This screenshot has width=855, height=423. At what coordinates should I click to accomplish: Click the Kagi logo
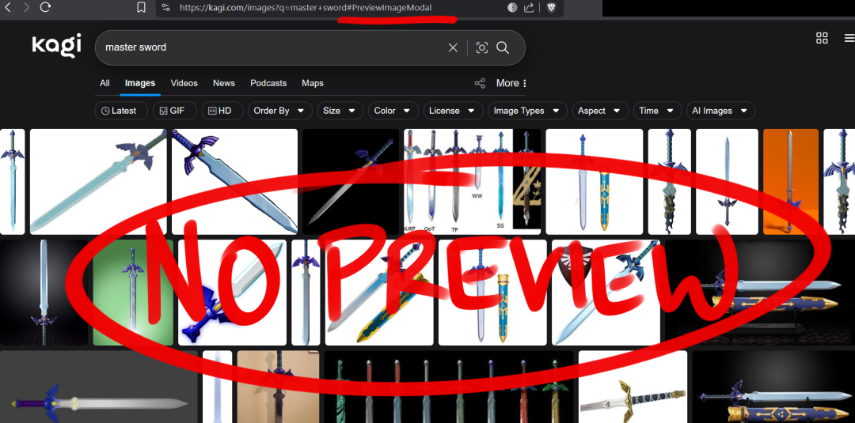coord(56,46)
